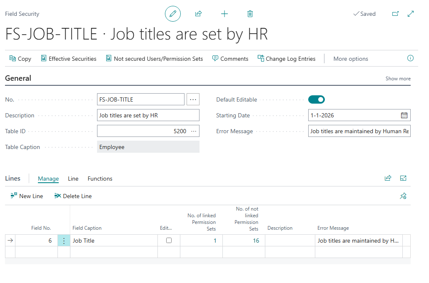Image resolution: width=429 pixels, height=283 pixels.
Task: Click the Error Message field in General
Action: click(x=359, y=131)
